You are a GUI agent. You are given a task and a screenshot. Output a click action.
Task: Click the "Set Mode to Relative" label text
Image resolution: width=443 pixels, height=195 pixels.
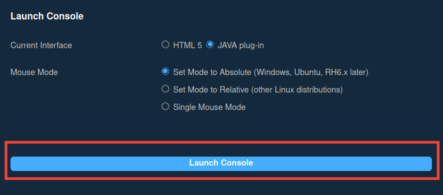211,90
